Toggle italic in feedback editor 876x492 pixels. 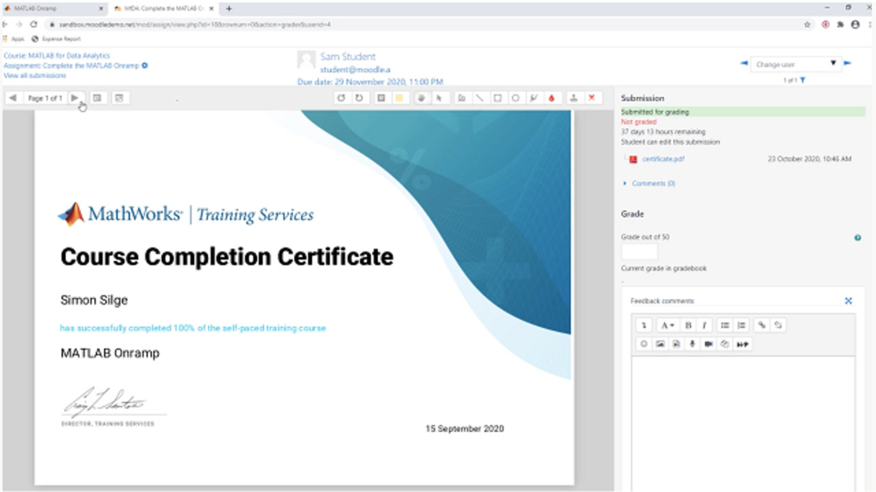coord(704,325)
